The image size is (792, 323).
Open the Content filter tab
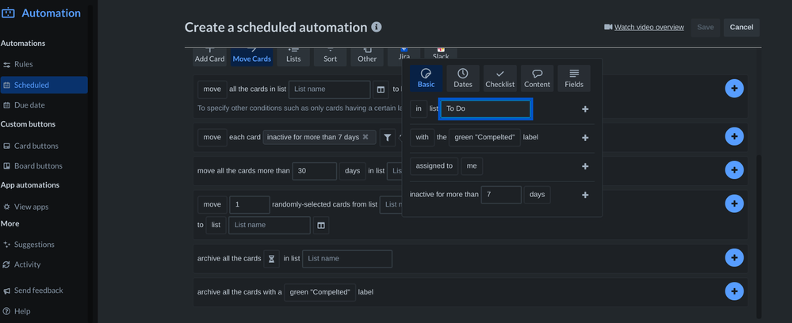[537, 78]
